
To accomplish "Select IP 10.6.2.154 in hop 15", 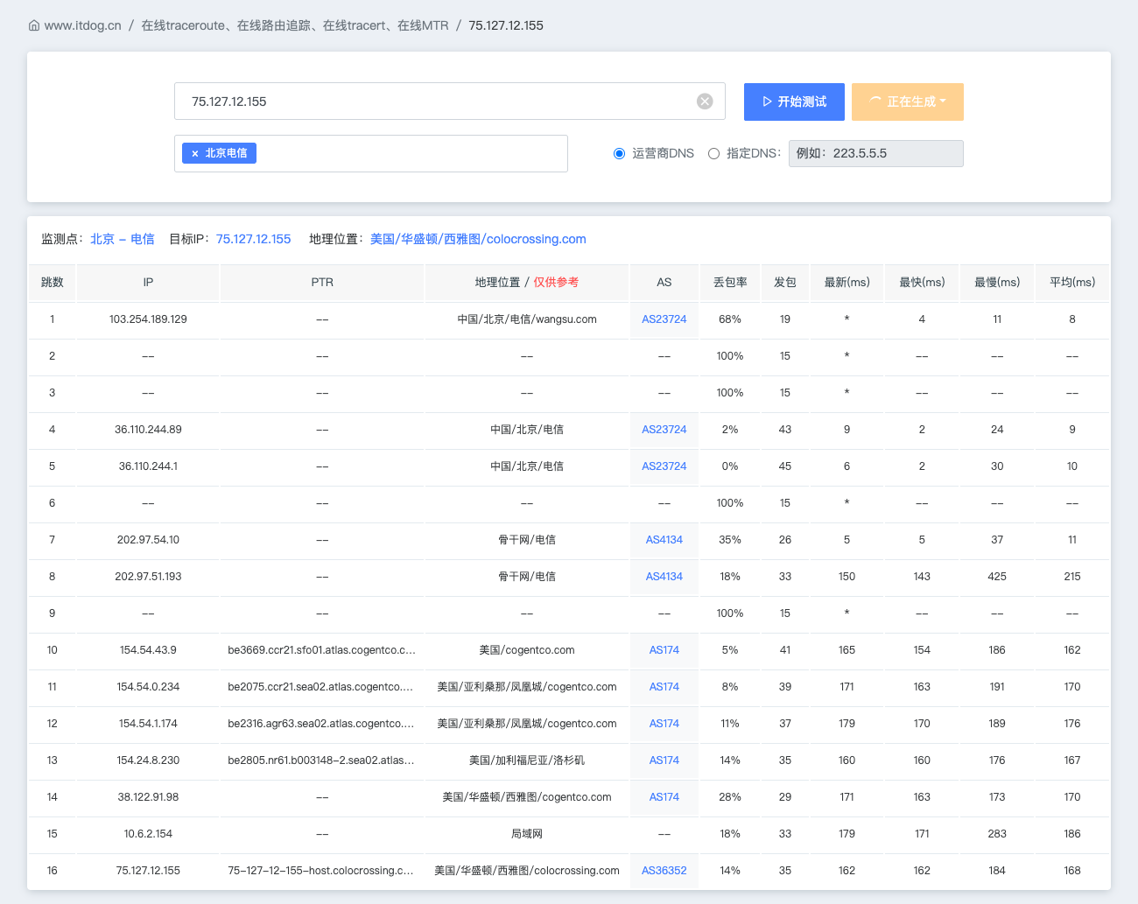I will coord(148,834).
